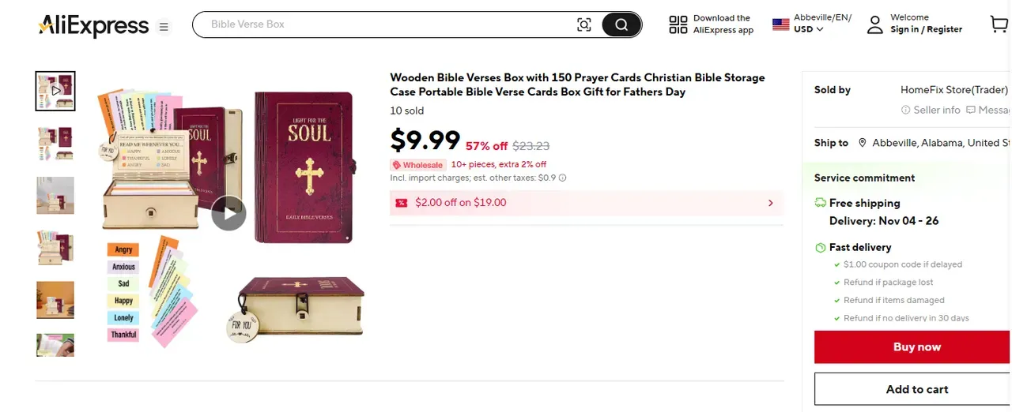Expand the $2.00 off coupon banner
Image resolution: width=1012 pixels, height=412 pixels.
tap(770, 203)
